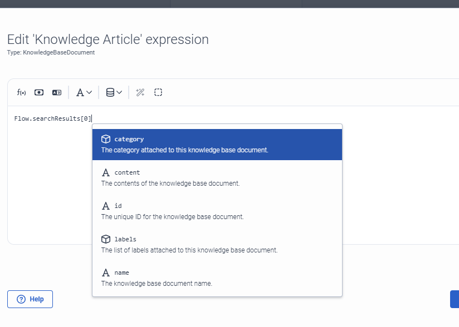Click the 'A' icon beside content
Viewport: 459px width, 327px height.
(106, 172)
